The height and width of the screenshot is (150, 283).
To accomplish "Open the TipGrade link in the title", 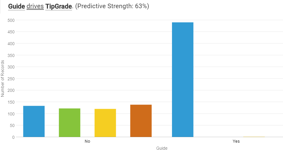I will (59, 6).
